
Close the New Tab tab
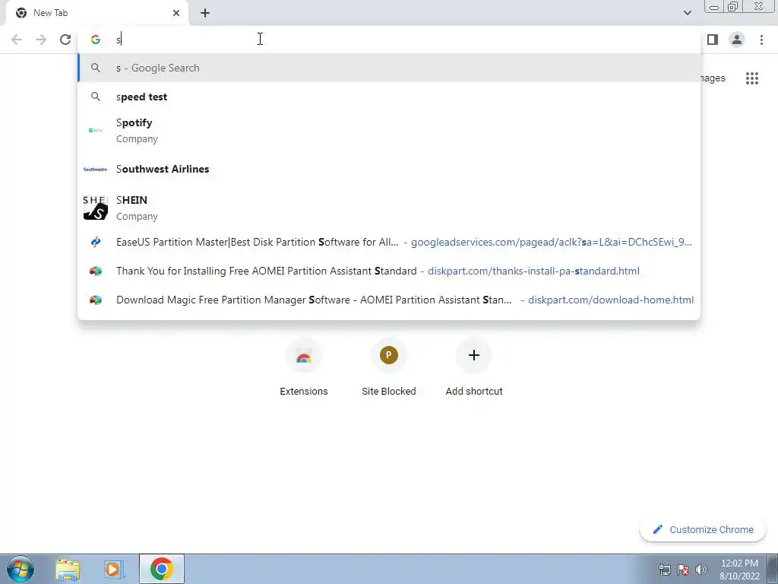[176, 13]
